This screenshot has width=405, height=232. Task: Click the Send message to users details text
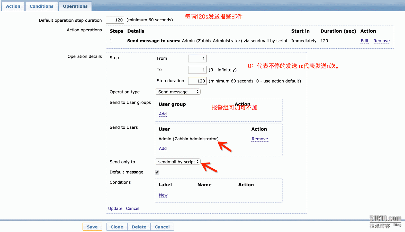[207, 41]
